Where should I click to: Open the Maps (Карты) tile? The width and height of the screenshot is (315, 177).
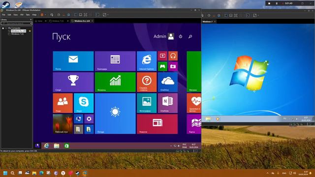(194, 124)
